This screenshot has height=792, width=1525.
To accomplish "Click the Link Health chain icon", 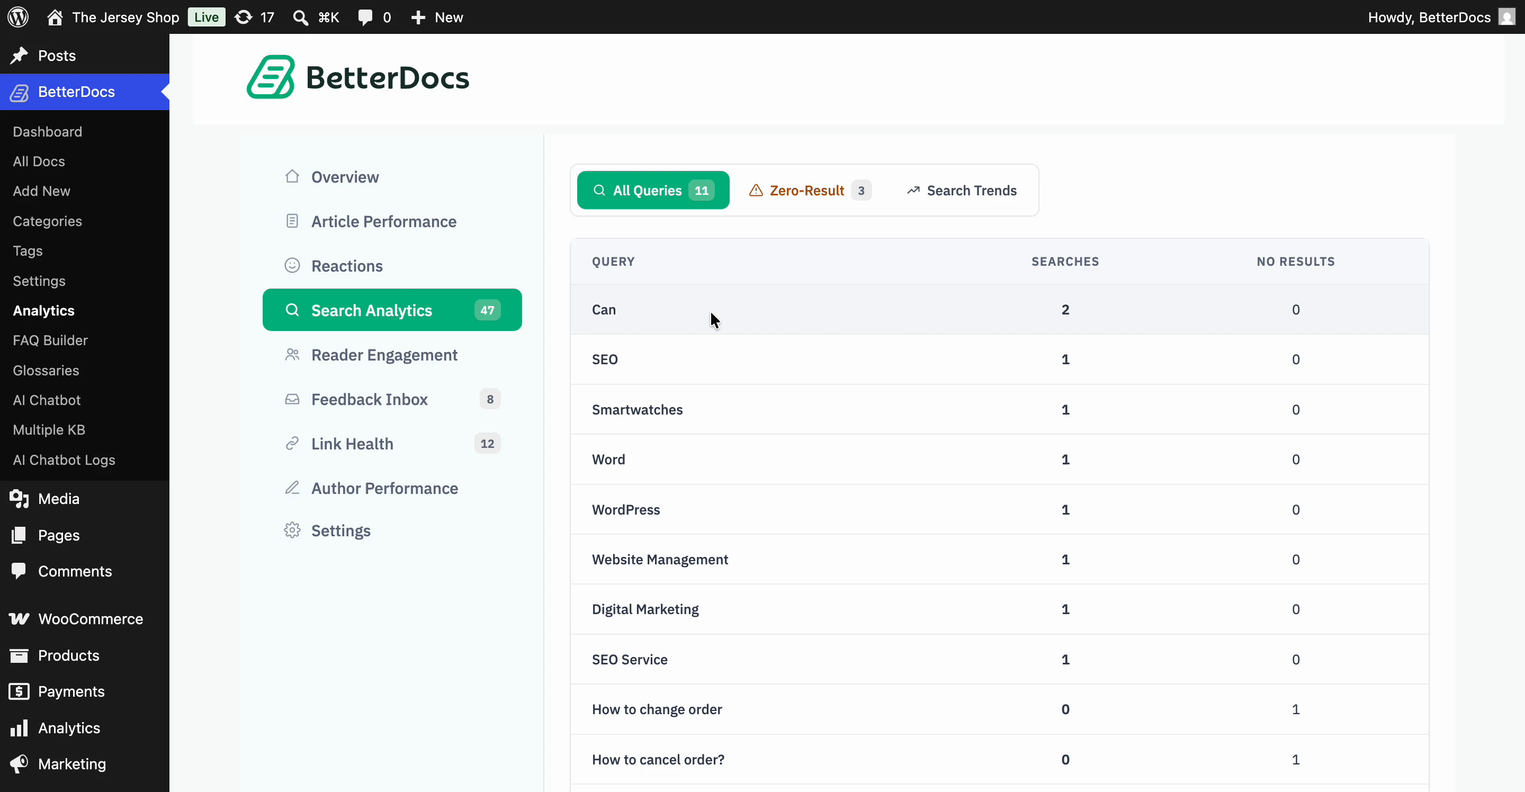I will (x=292, y=443).
